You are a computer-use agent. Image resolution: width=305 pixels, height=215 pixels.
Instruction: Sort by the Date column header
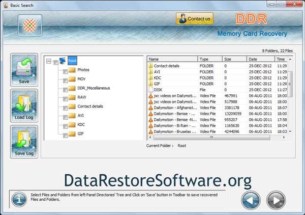click(x=261, y=59)
